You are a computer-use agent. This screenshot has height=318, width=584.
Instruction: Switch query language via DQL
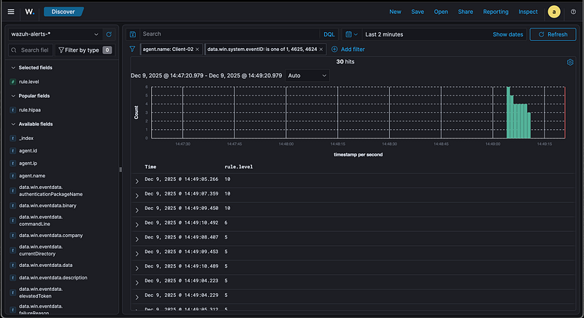[329, 34]
